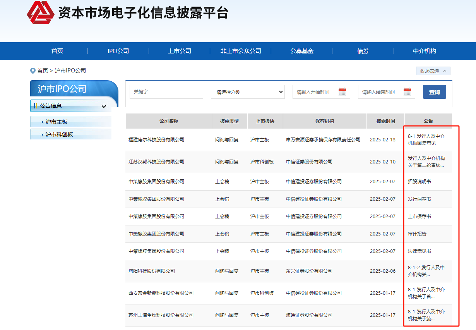
Task: Click 海通证券股份有限公司 sponsor cell
Action: [x=309, y=315]
